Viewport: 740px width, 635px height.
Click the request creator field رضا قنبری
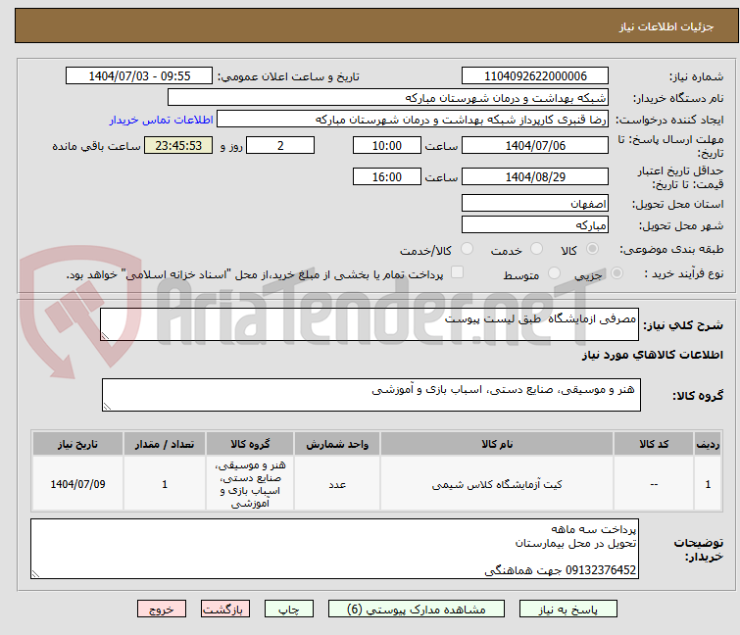[413, 120]
